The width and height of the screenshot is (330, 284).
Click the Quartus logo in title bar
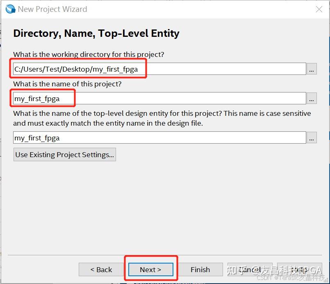[x=10, y=9]
